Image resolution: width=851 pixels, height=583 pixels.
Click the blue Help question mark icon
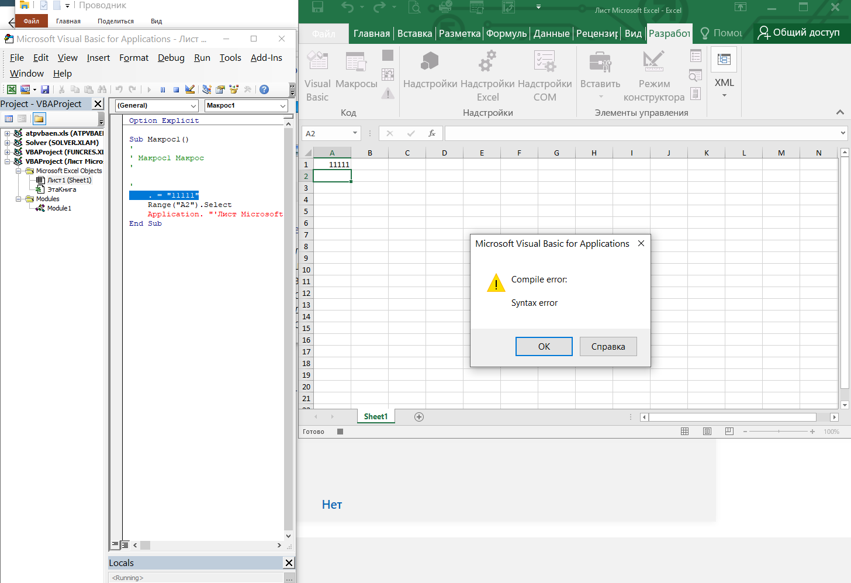264,89
